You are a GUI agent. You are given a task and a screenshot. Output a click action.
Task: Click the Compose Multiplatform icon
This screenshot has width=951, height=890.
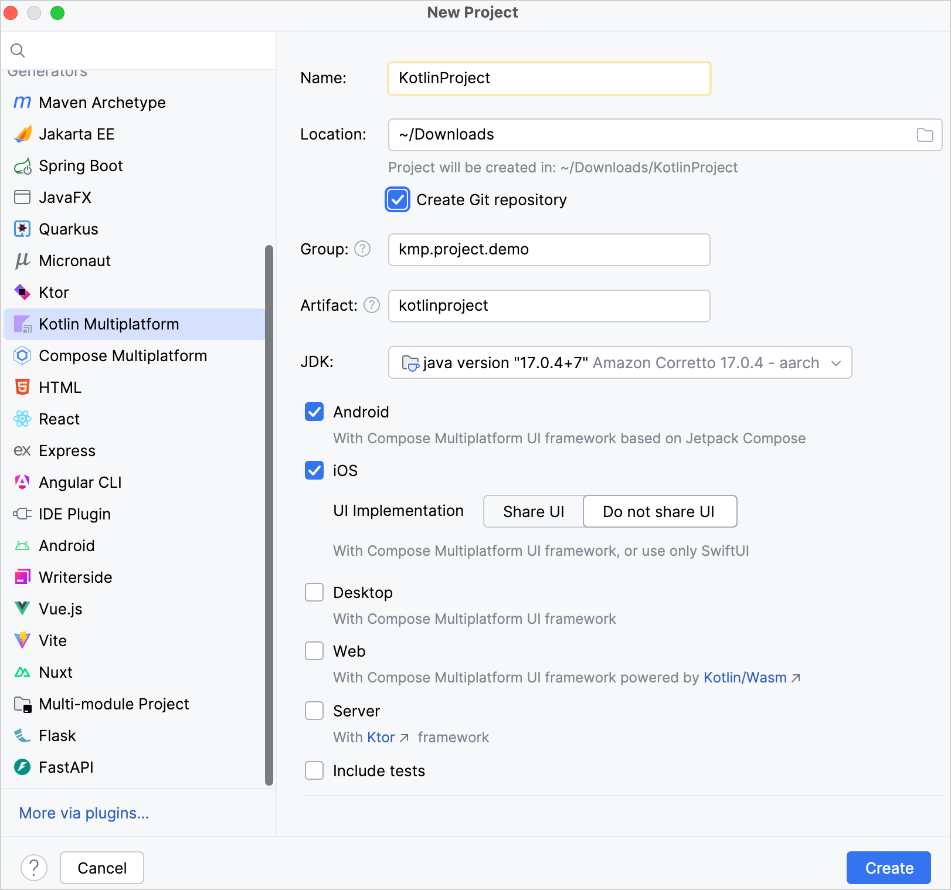click(x=22, y=355)
